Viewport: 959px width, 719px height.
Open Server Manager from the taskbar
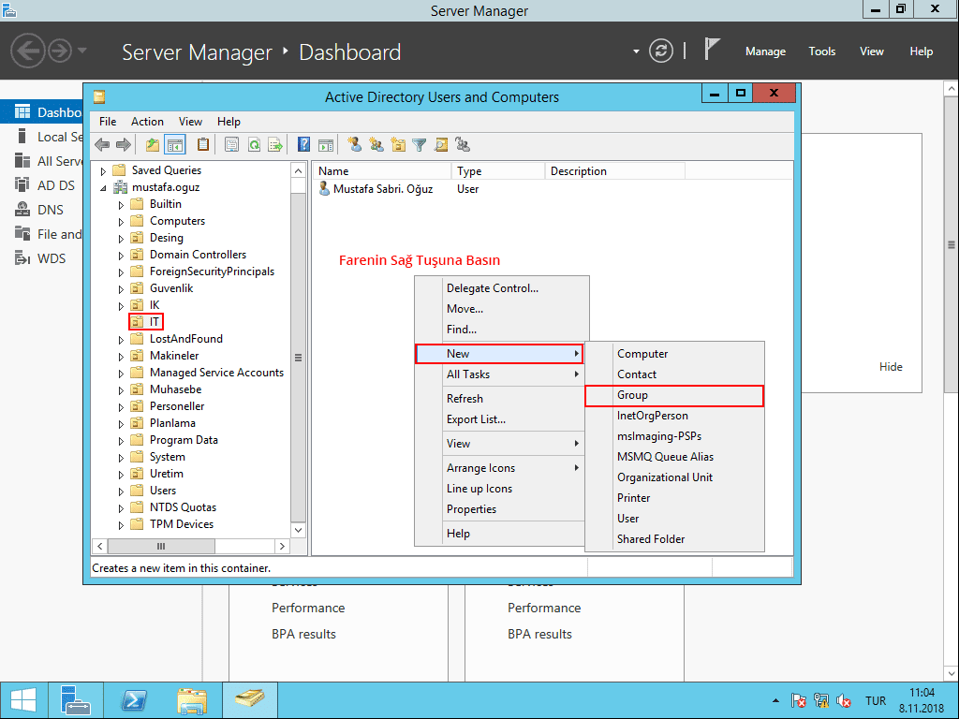point(76,700)
